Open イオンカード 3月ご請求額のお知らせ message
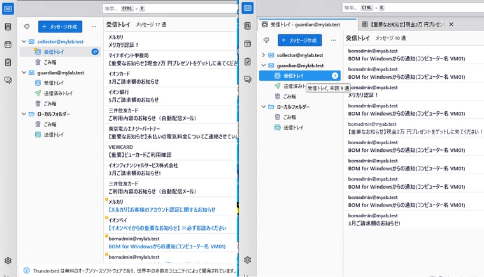Viewport: 484px width, 277px height. click(171, 78)
